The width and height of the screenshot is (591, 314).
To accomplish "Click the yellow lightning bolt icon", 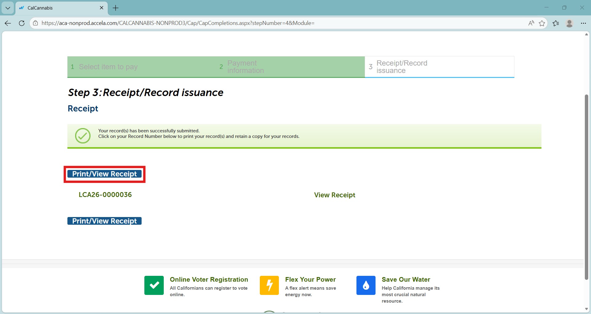I will (x=269, y=285).
